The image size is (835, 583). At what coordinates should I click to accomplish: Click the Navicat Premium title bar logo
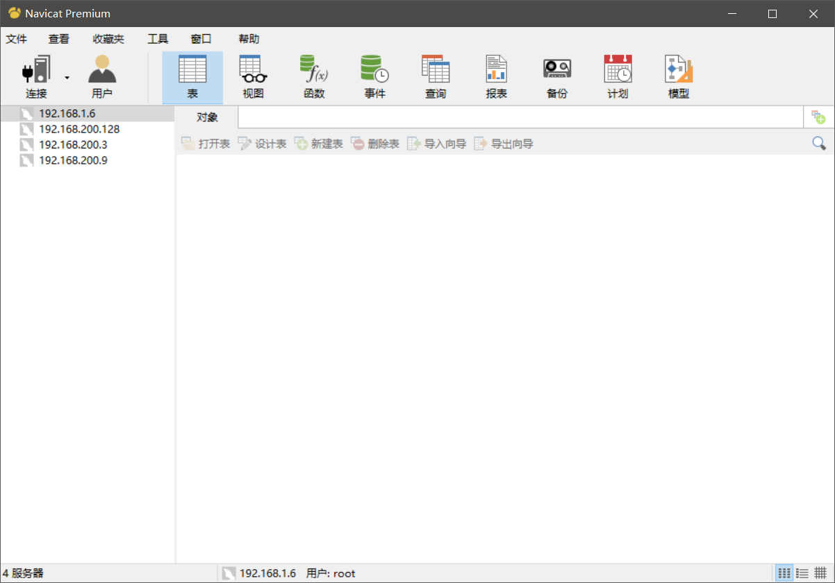coord(14,13)
